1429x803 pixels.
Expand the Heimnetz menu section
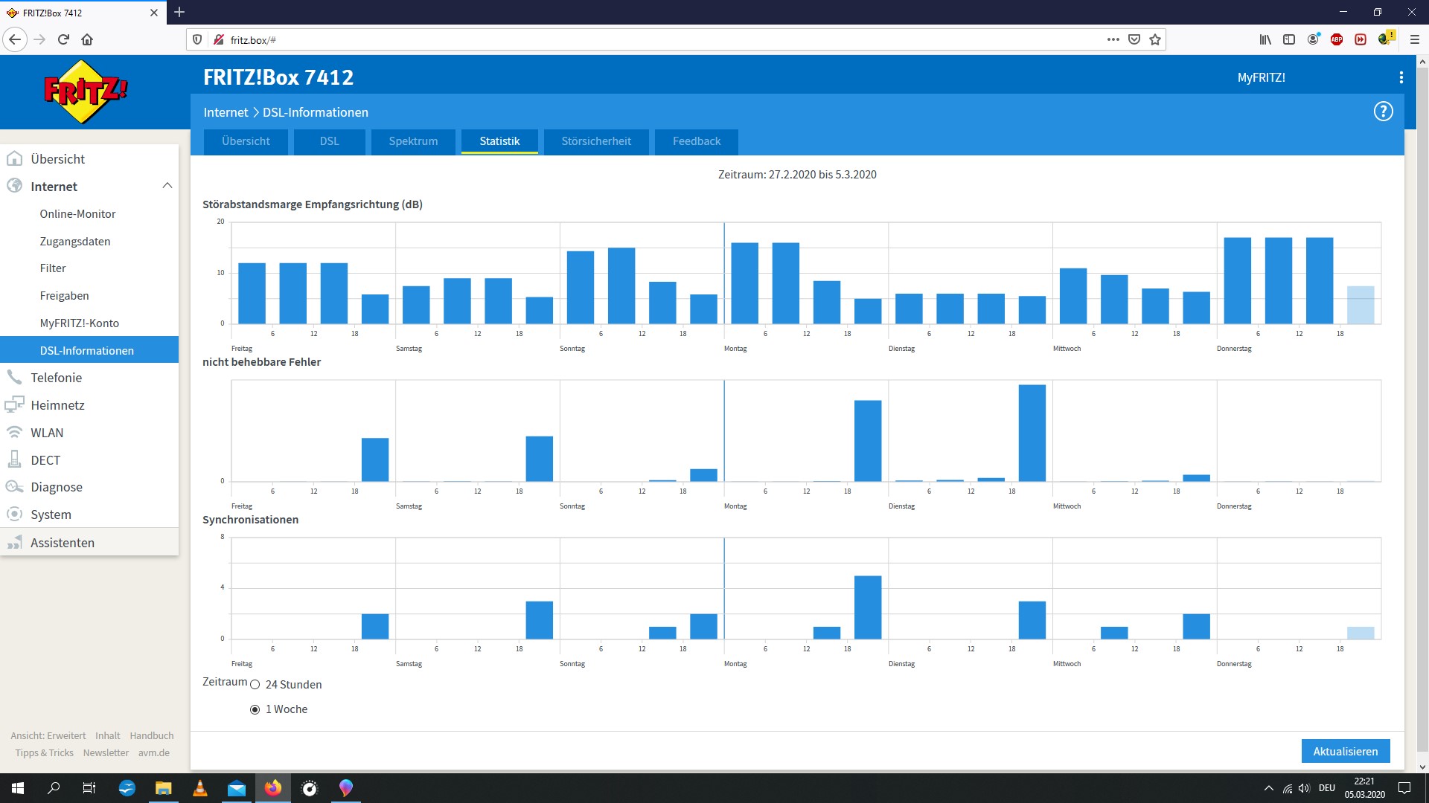pos(57,405)
